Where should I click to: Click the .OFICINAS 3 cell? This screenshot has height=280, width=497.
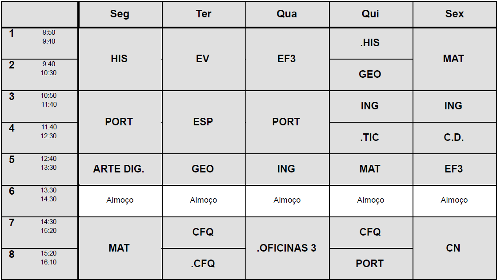pyautogui.click(x=287, y=248)
